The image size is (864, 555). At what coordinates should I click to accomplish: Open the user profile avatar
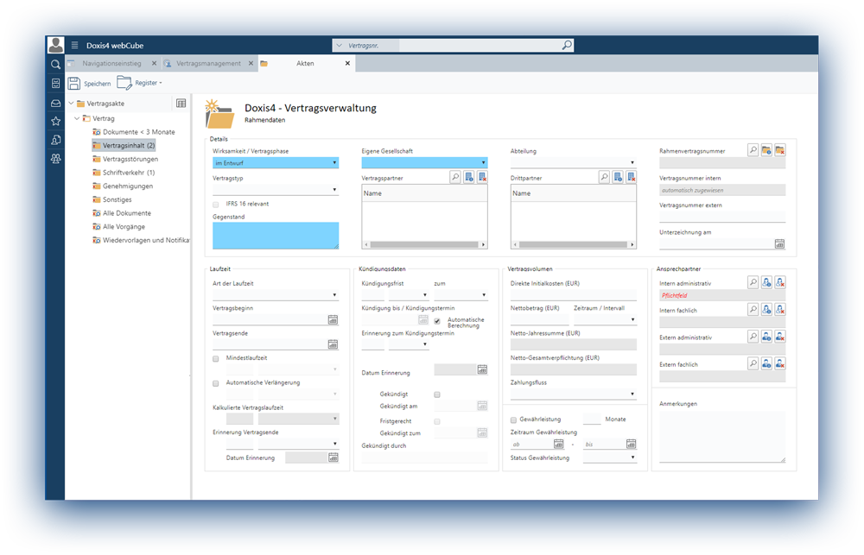(x=55, y=45)
